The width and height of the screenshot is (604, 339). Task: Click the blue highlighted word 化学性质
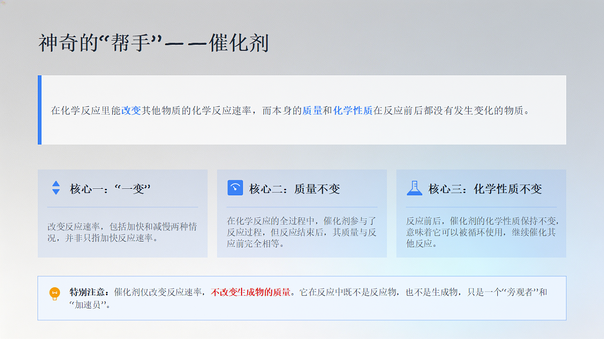[x=353, y=110]
